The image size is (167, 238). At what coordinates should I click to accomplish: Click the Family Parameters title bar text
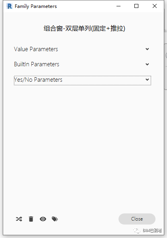point(36,6)
